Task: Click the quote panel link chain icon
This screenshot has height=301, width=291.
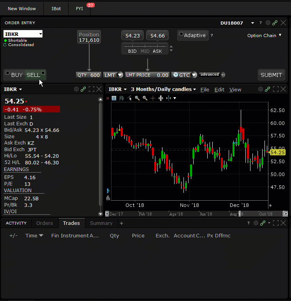Action: click(83, 89)
